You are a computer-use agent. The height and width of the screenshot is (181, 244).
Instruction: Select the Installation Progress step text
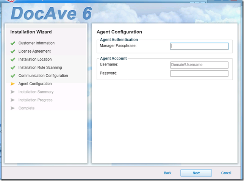point(35,100)
